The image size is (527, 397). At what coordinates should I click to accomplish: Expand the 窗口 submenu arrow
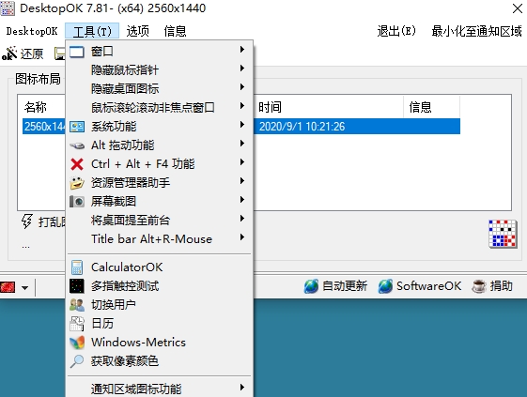click(242, 50)
